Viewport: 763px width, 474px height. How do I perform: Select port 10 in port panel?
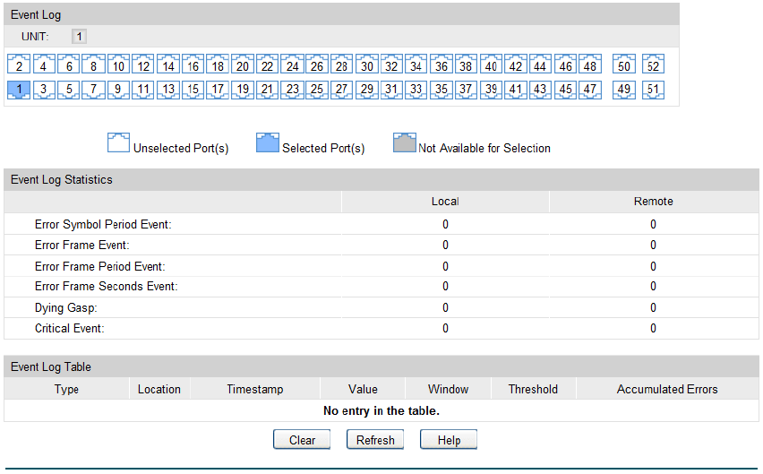tap(118, 65)
